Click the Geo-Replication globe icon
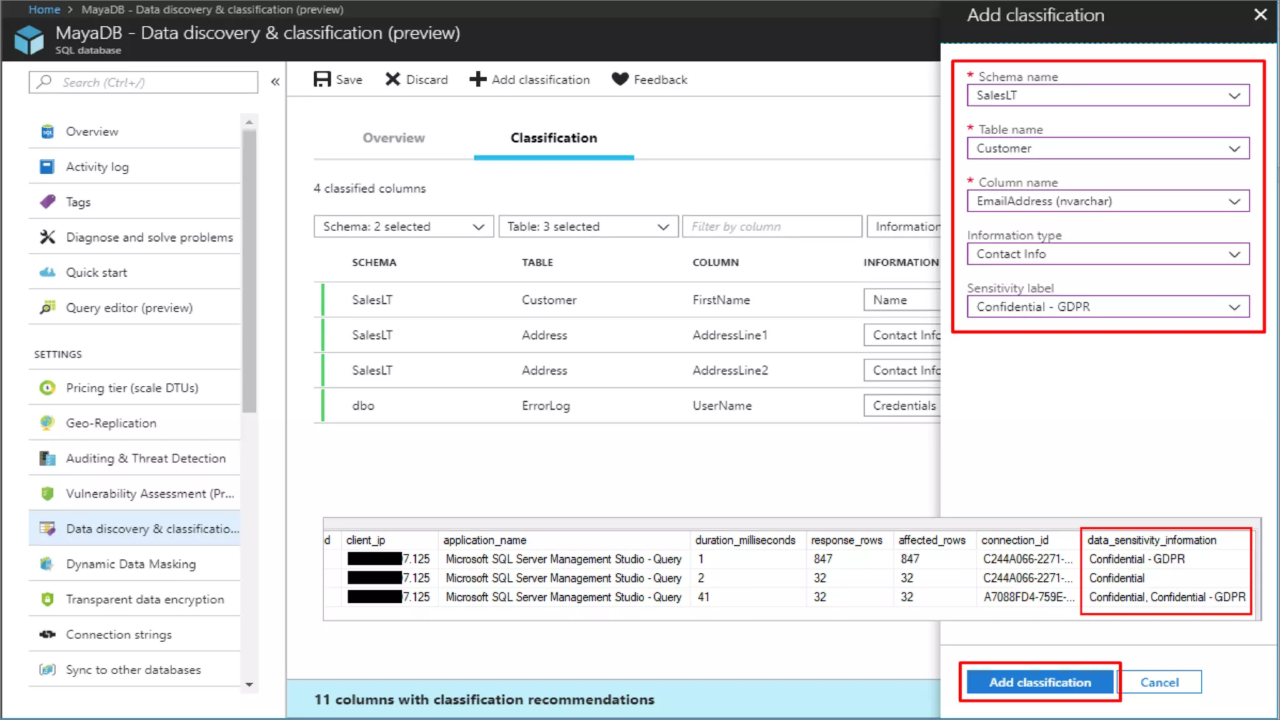This screenshot has width=1280, height=720. point(47,423)
